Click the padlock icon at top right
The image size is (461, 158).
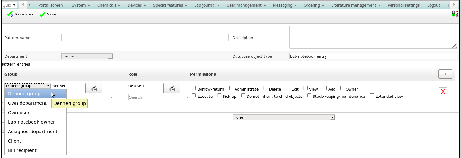click(454, 14)
